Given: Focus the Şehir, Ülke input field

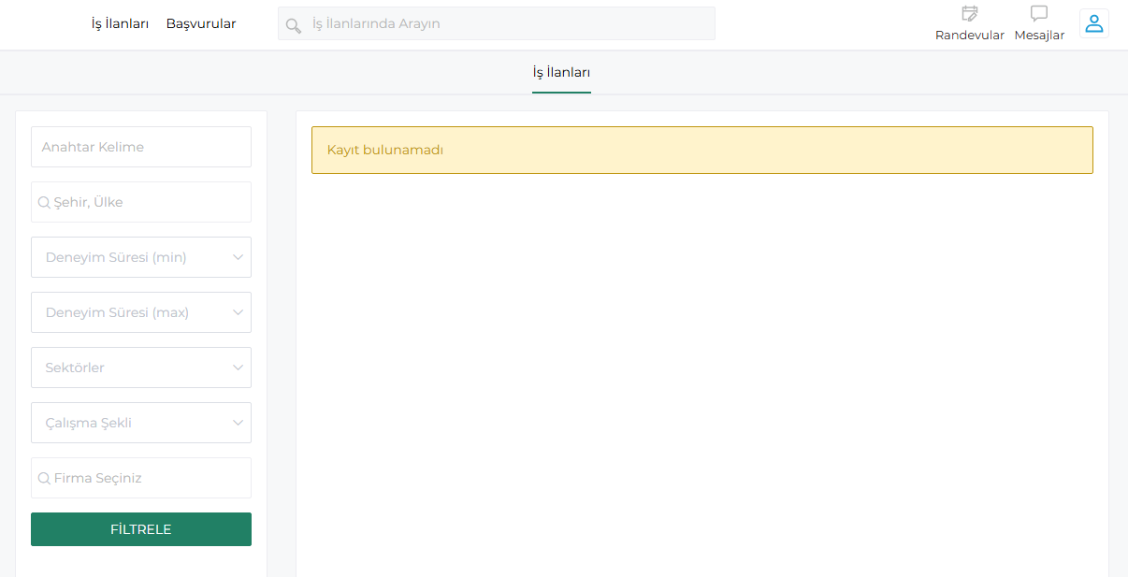Looking at the screenshot, I should [141, 202].
